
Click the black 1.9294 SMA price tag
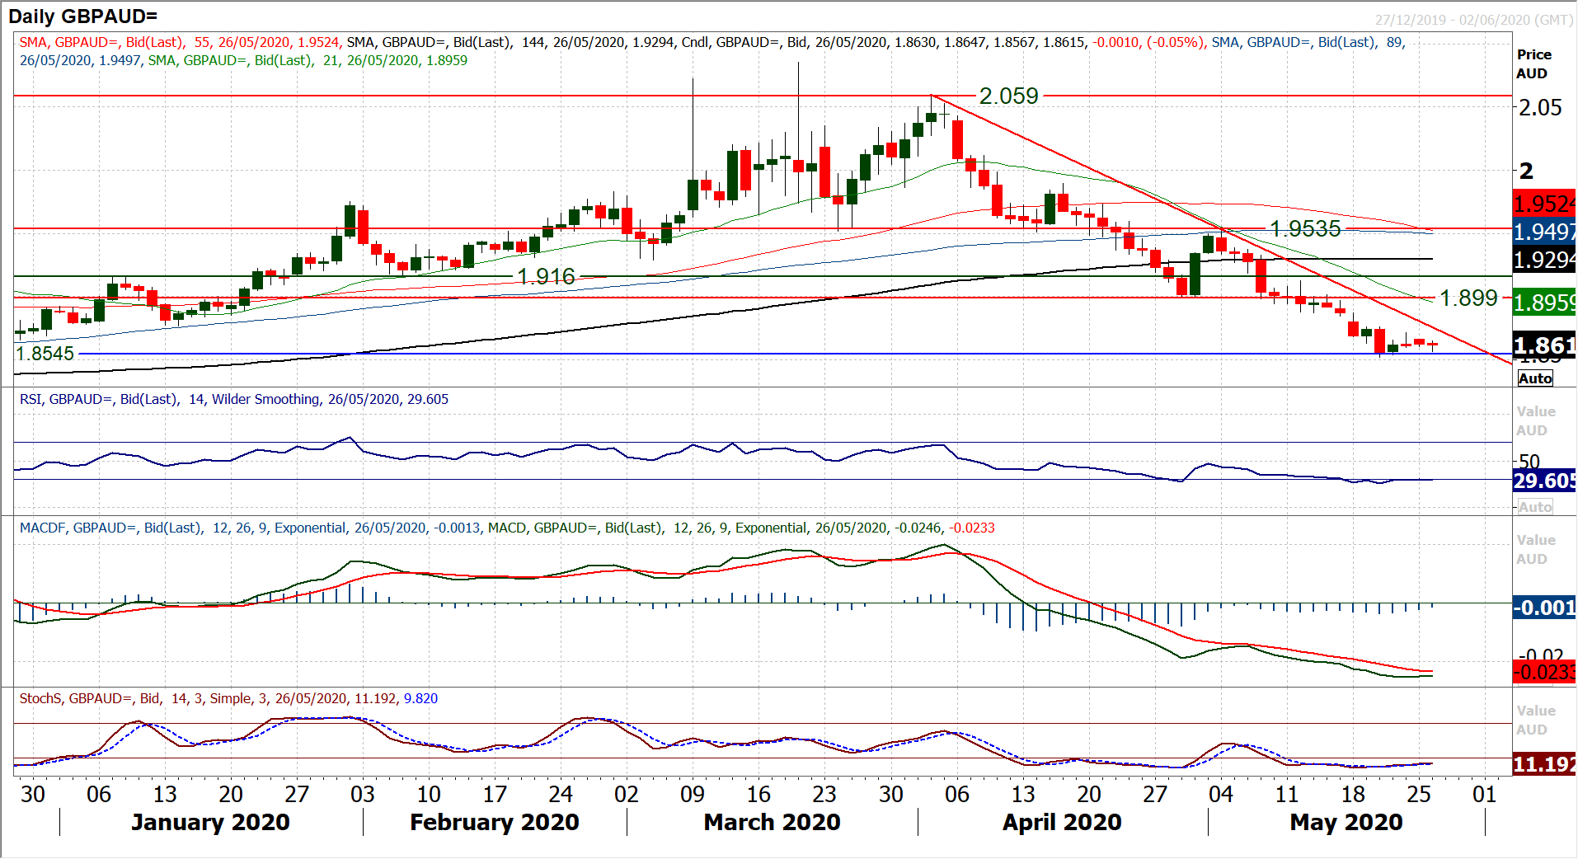(1544, 260)
